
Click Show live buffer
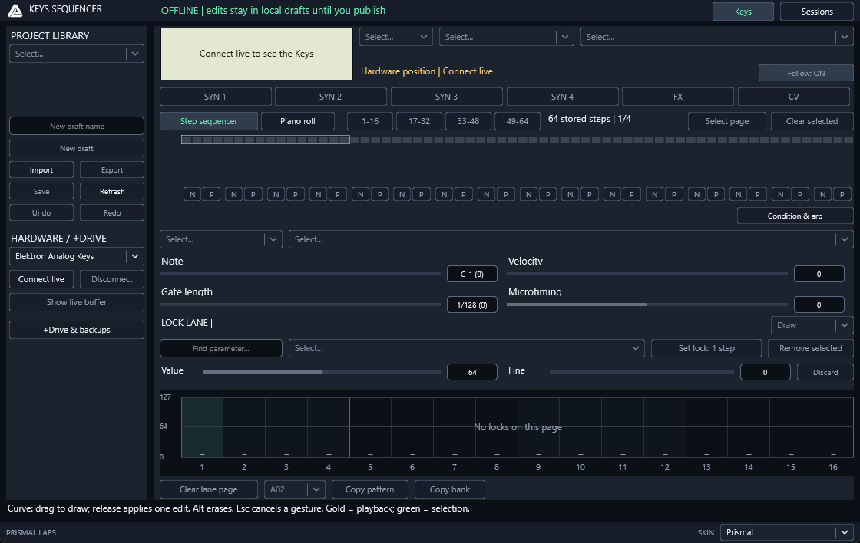(x=77, y=302)
